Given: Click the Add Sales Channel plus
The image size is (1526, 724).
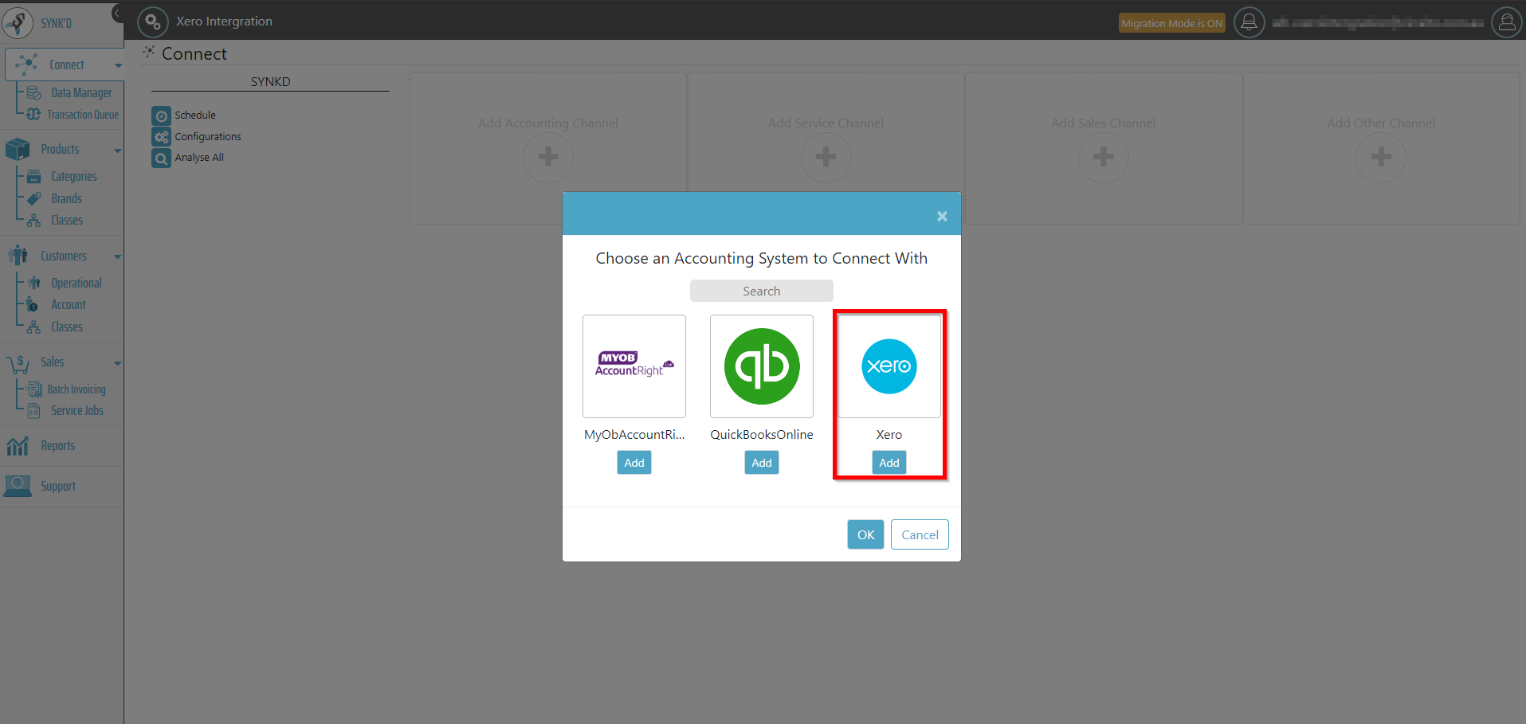Looking at the screenshot, I should pyautogui.click(x=1104, y=157).
